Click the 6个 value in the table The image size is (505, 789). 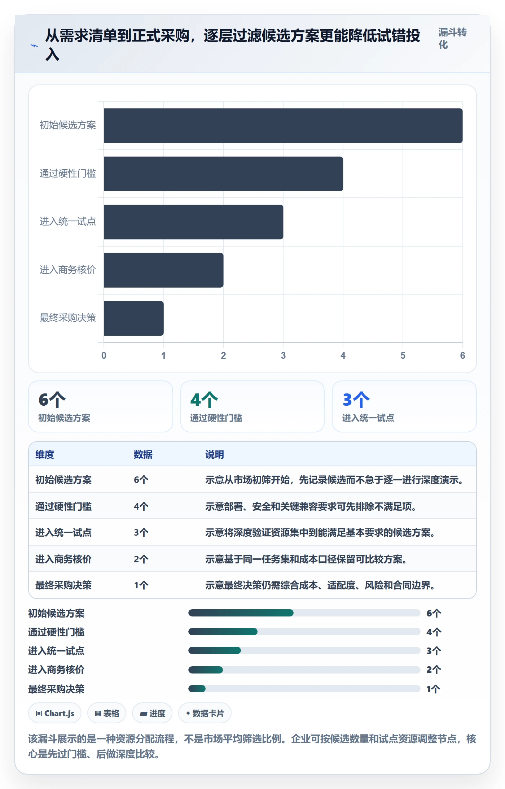[141, 480]
